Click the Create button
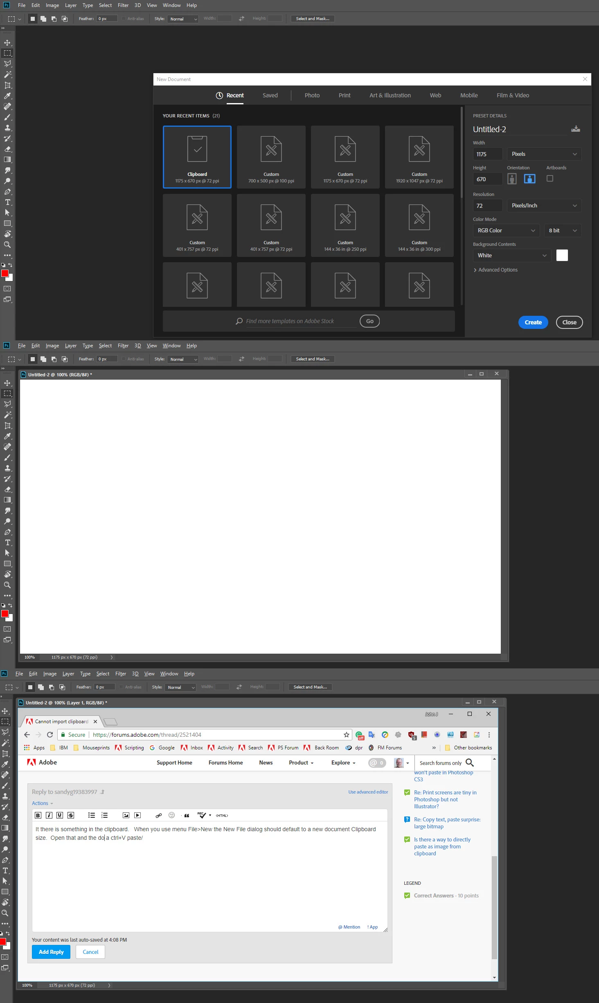599x1003 pixels. (533, 322)
